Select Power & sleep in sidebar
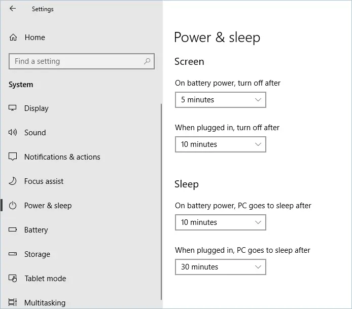This screenshot has width=352, height=309. [x=48, y=206]
